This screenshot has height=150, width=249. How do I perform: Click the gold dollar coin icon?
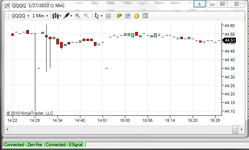[x=136, y=16]
